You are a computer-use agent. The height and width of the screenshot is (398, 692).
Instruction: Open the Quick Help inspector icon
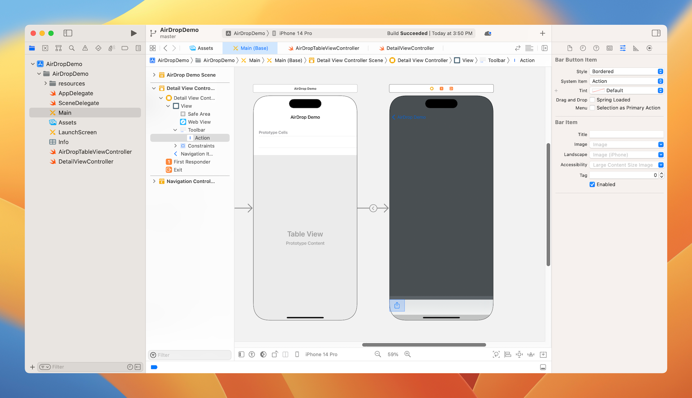(x=596, y=48)
